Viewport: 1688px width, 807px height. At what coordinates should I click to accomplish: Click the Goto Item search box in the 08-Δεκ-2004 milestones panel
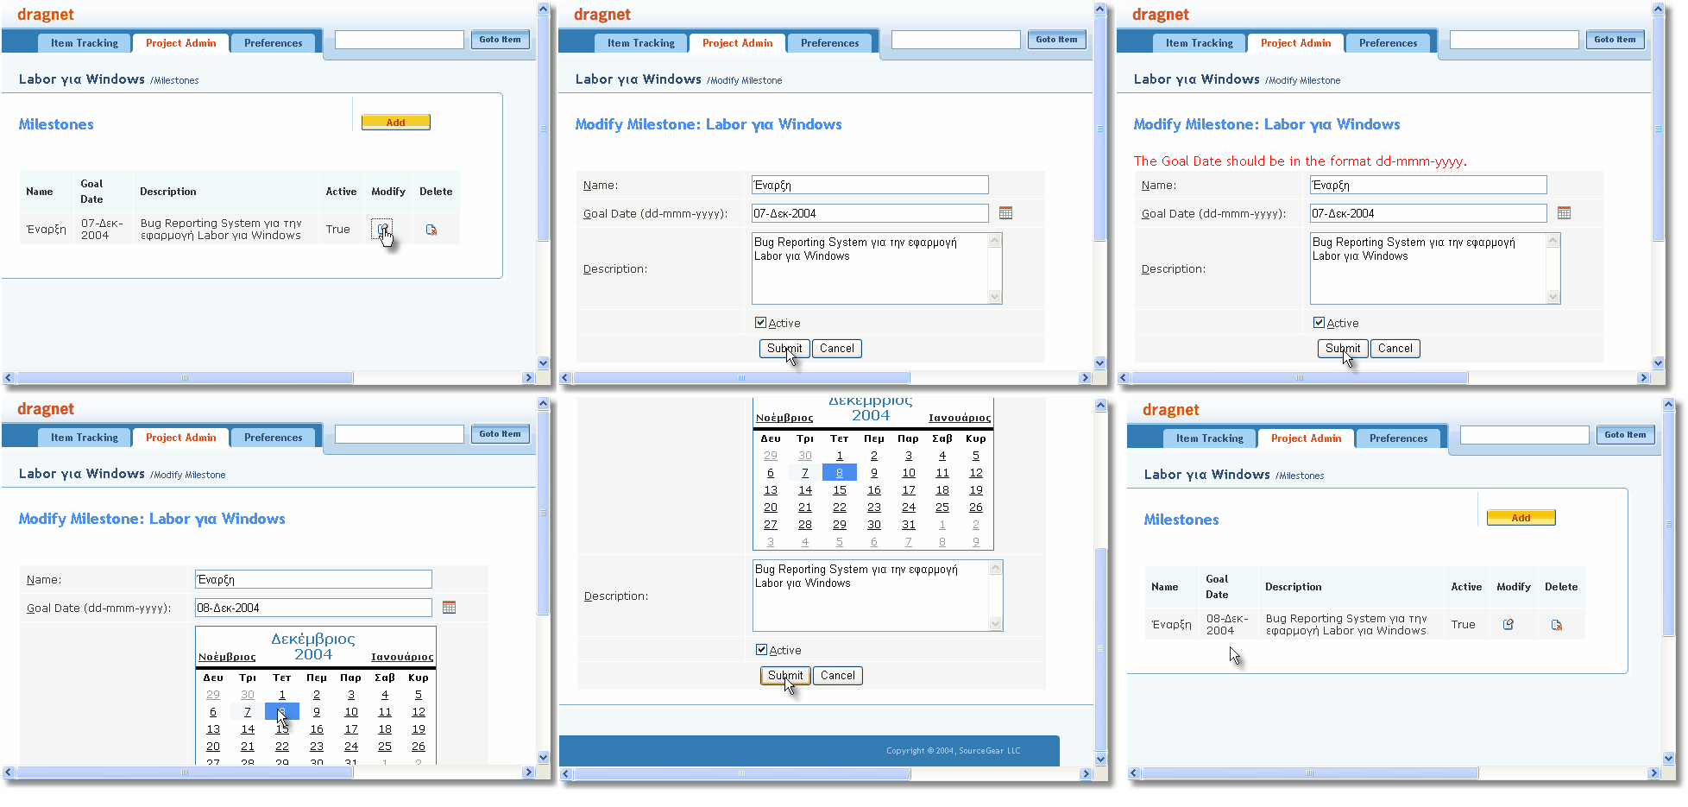click(x=1525, y=435)
